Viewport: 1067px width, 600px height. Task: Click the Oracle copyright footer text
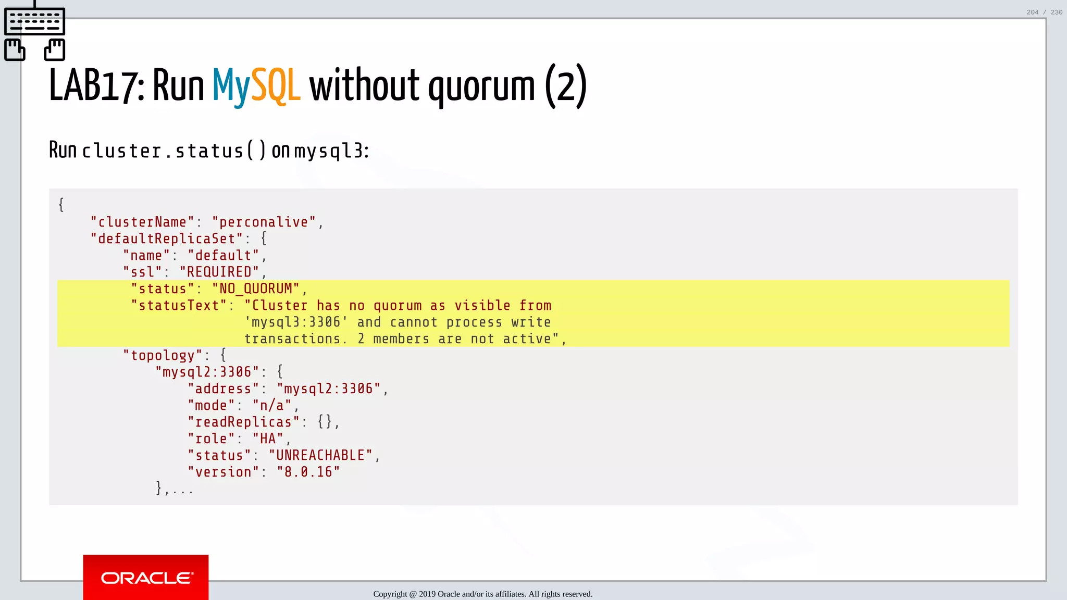483,594
